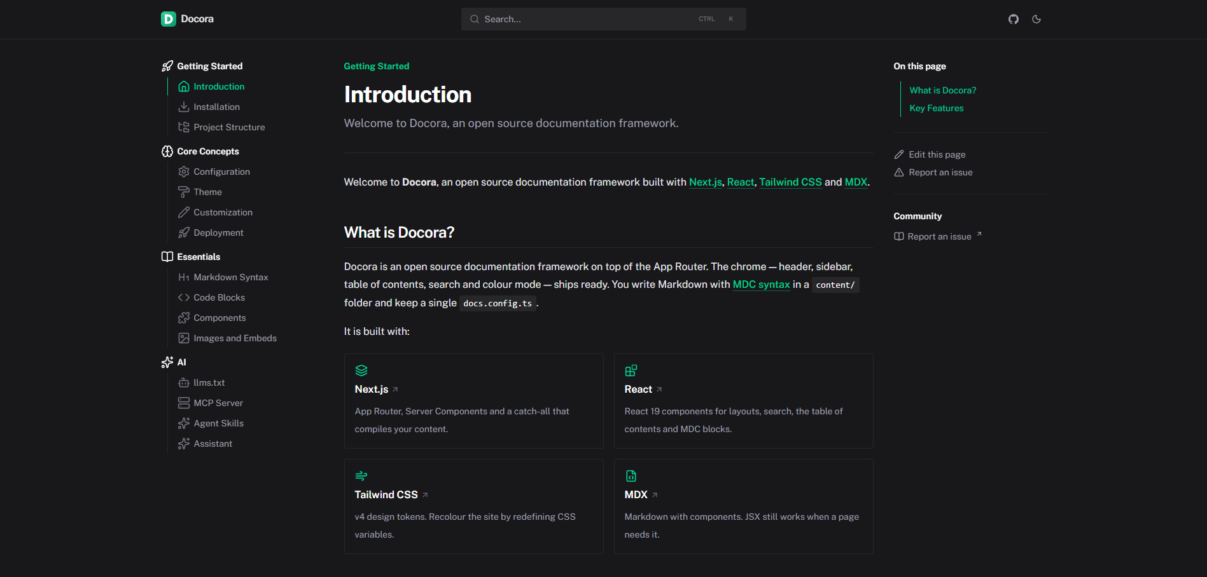Click the image icon beside Images and Embeds
Screen dimensions: 1207x577
[184, 338]
